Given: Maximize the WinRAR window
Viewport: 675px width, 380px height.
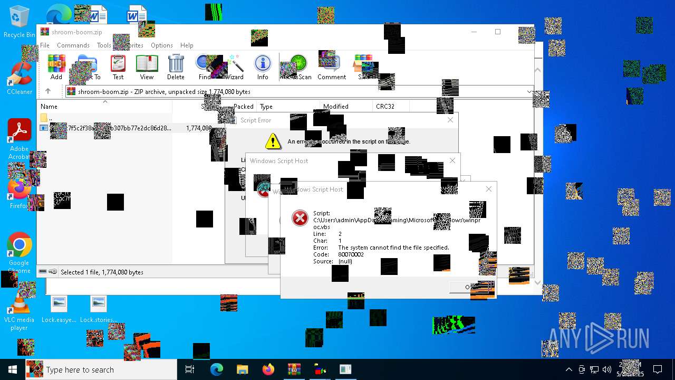Looking at the screenshot, I should coord(497,32).
